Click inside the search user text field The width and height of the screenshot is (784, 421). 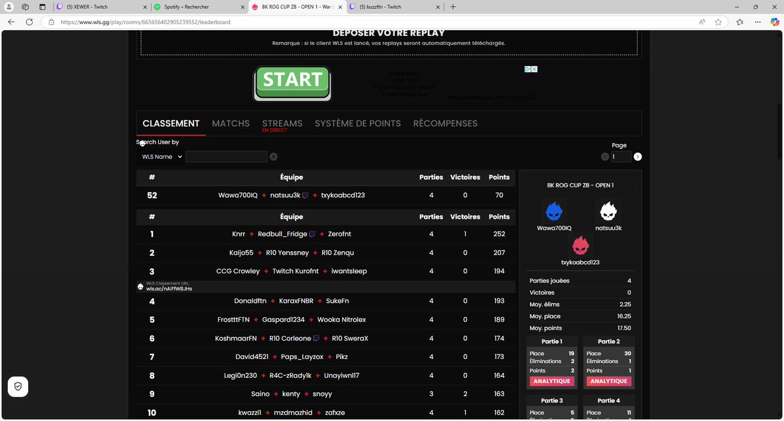pos(226,157)
